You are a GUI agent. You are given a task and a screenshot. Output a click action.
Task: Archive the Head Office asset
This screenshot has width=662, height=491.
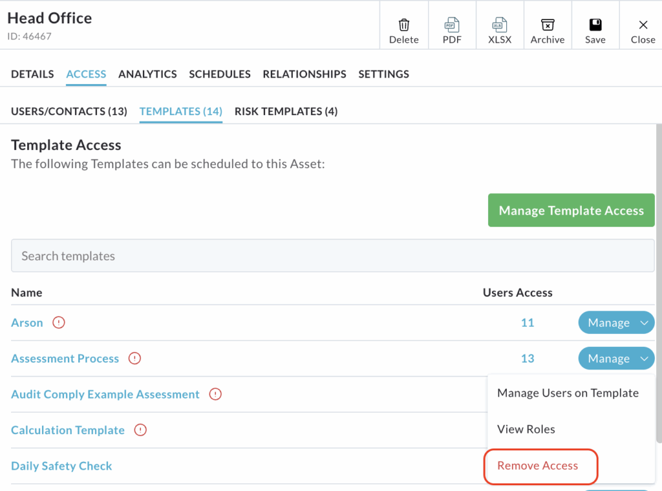click(548, 26)
